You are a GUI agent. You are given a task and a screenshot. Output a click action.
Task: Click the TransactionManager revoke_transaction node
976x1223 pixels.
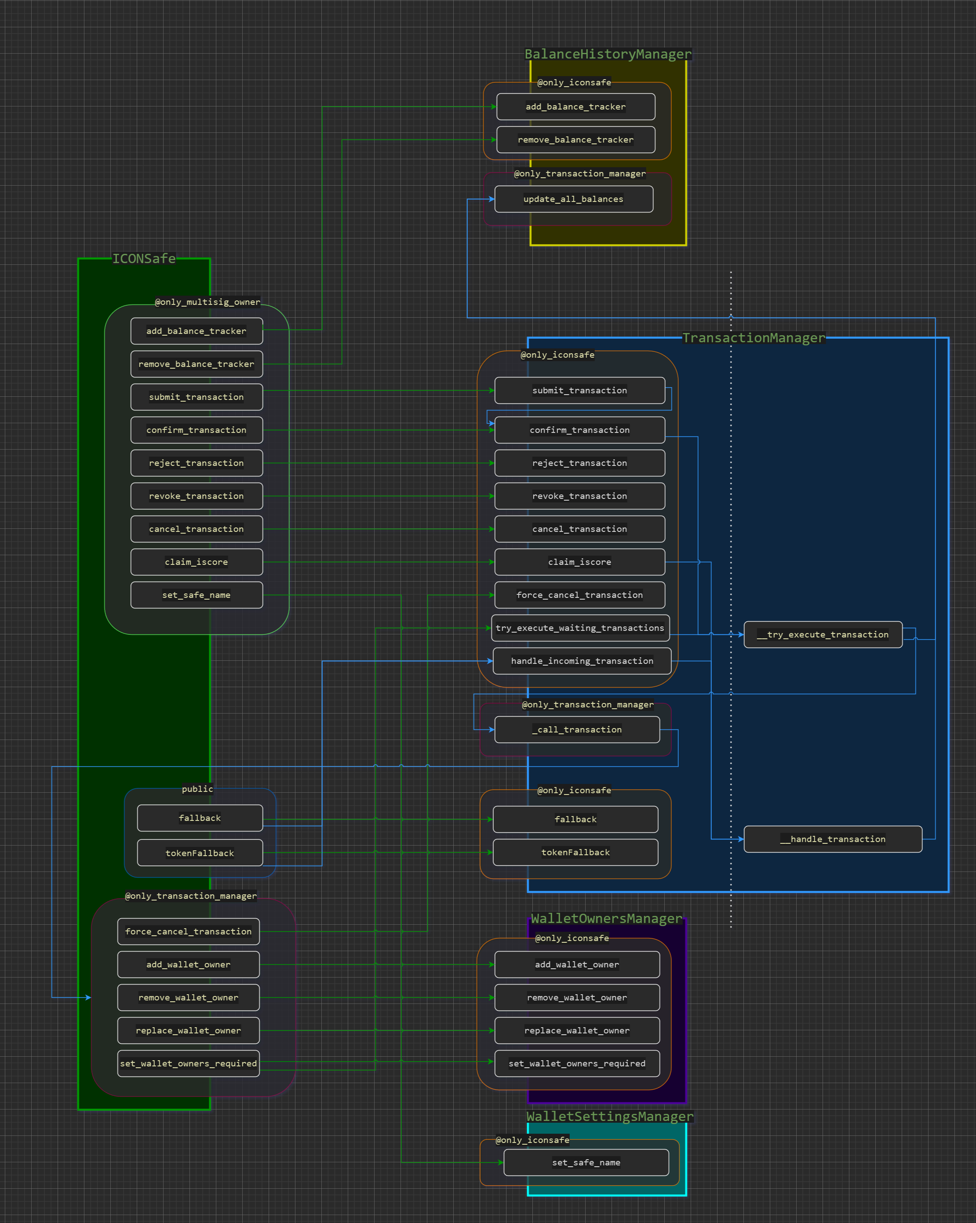[x=580, y=496]
